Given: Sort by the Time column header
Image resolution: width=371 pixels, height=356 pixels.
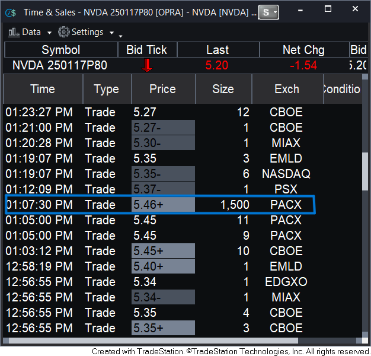Looking at the screenshot, I should click(x=43, y=89).
